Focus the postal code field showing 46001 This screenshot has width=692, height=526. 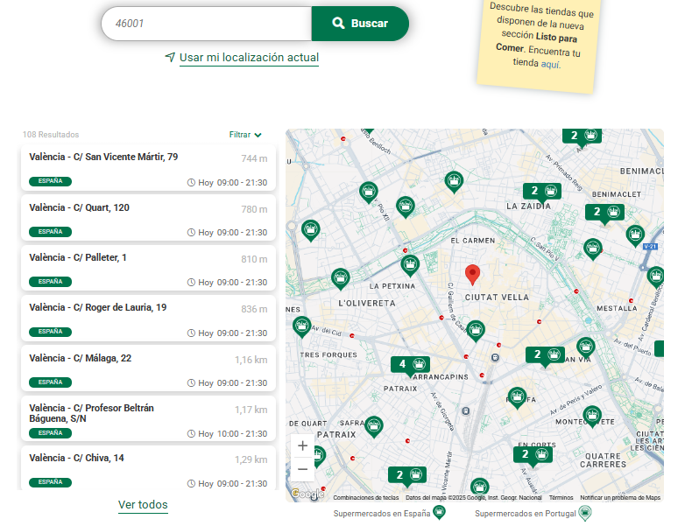click(207, 24)
